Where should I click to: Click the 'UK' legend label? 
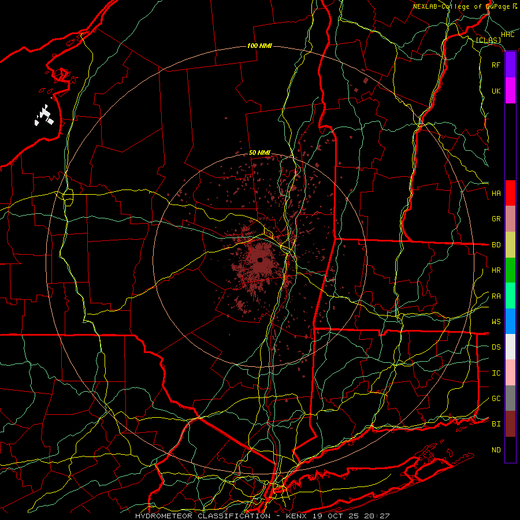point(496,91)
